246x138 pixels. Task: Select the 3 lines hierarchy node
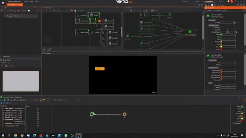tap(95, 32)
